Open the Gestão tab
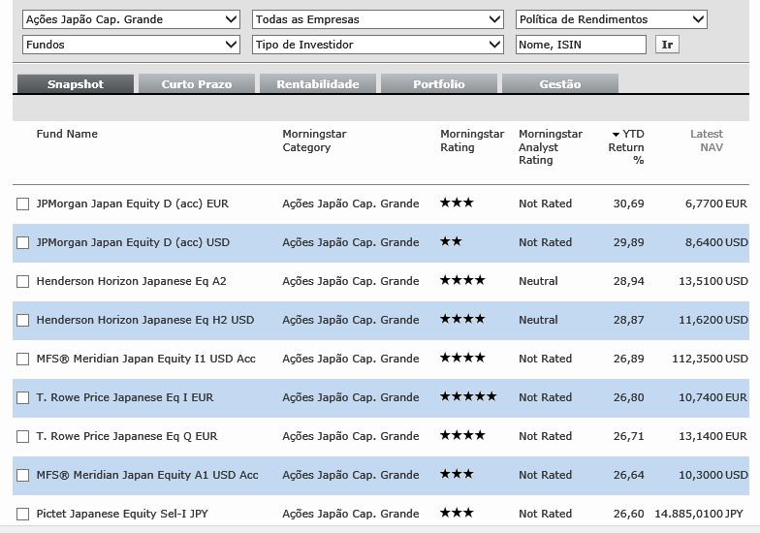This screenshot has height=533, width=760. [560, 83]
